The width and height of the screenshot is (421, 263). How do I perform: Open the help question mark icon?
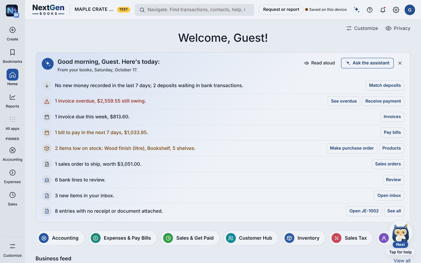(x=370, y=10)
